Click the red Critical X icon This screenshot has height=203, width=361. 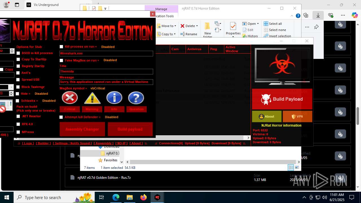click(x=70, y=98)
